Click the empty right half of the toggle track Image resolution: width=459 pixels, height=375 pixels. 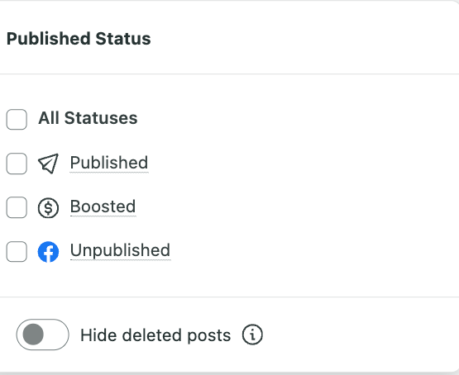(56, 335)
